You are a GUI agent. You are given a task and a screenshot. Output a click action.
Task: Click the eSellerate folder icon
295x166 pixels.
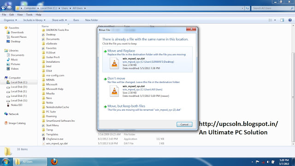coord(43,43)
